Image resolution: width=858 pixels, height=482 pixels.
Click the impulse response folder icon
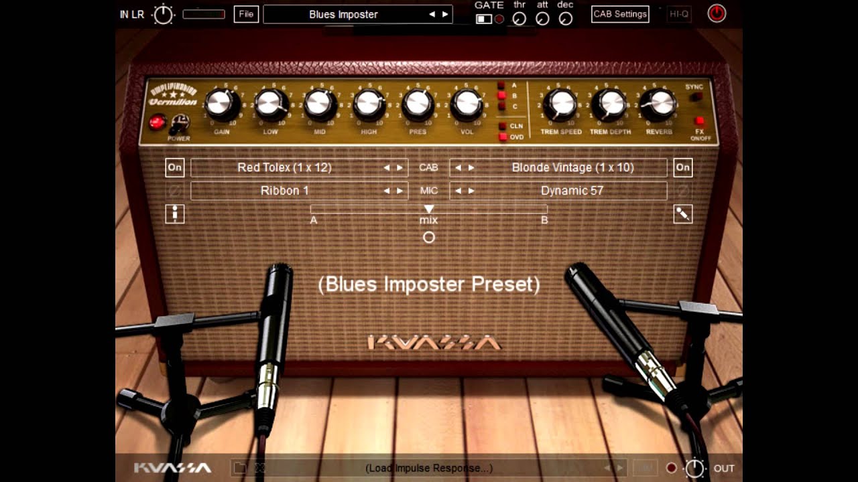240,468
